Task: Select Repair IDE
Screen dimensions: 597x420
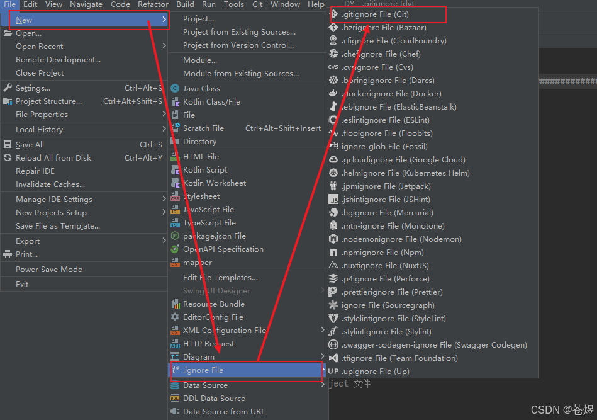Action: tap(84, 171)
